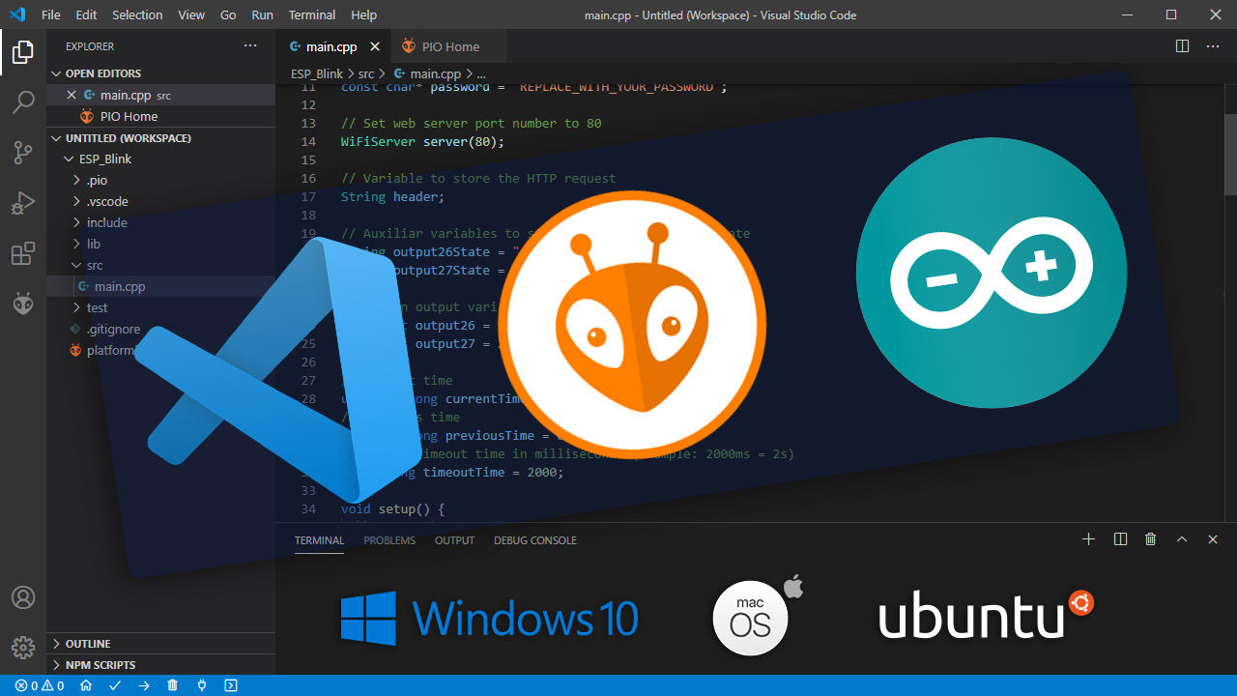Open the PlatformIO alien sidebar icon

[x=23, y=304]
